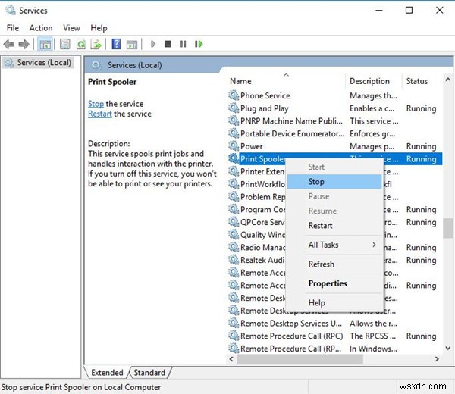Open the Action menu
455x394 pixels.
click(41, 28)
